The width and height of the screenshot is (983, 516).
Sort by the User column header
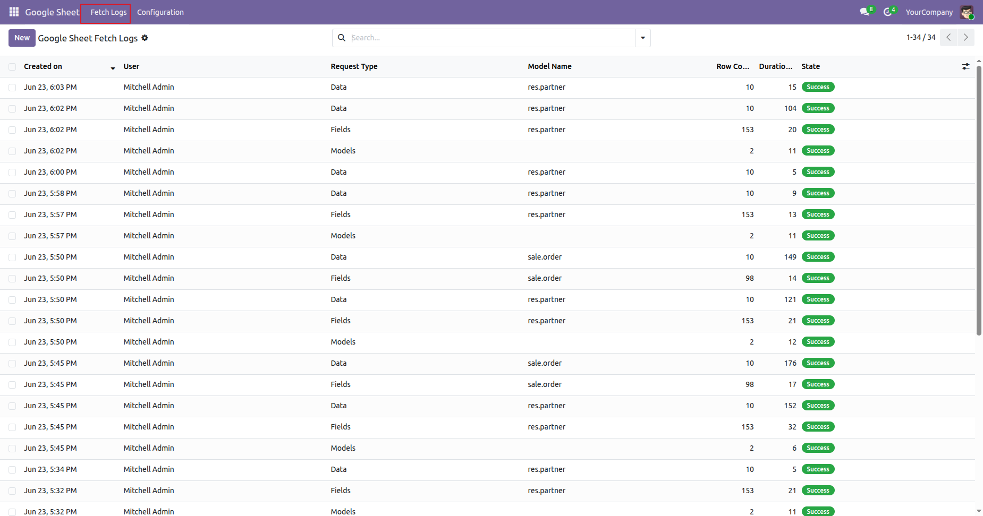pos(131,66)
